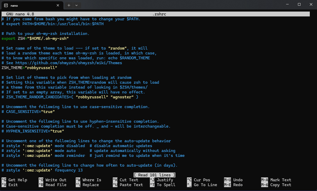Click 'hyphen-insensitive completion' comment line
This screenshot has width=317, height=191.
point(80,121)
